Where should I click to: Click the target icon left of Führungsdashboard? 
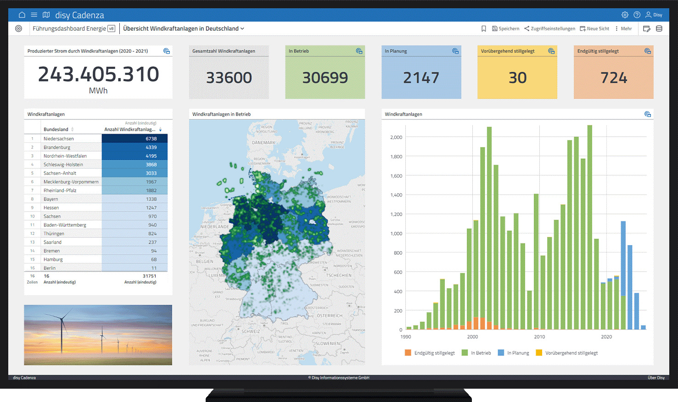[x=18, y=28]
